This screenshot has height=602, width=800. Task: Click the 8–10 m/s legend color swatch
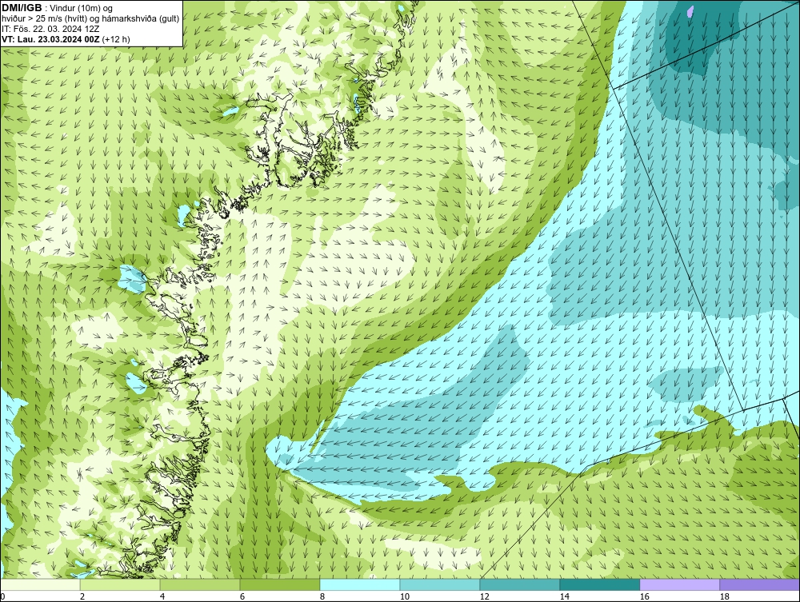(360, 584)
